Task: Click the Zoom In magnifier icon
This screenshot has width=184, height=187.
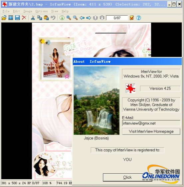Action: (69, 18)
